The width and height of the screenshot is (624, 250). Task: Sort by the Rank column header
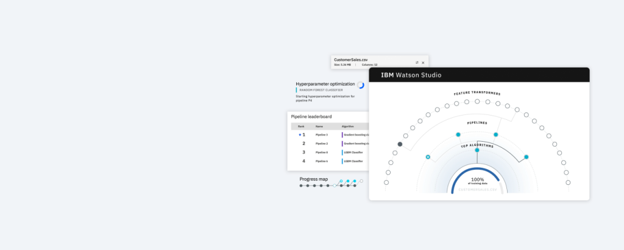[301, 127]
